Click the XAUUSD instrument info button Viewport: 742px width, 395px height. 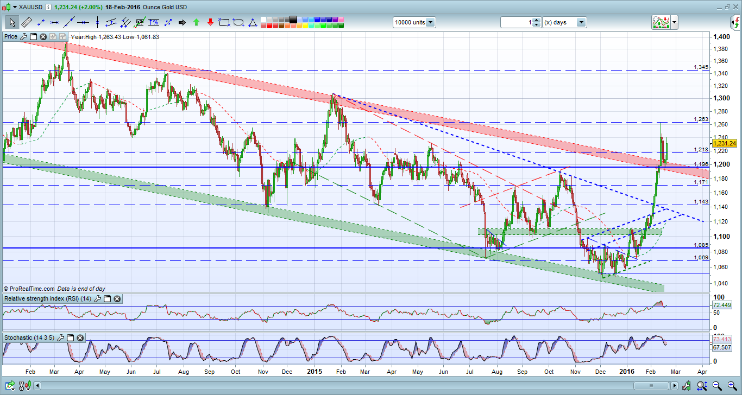pos(48,7)
